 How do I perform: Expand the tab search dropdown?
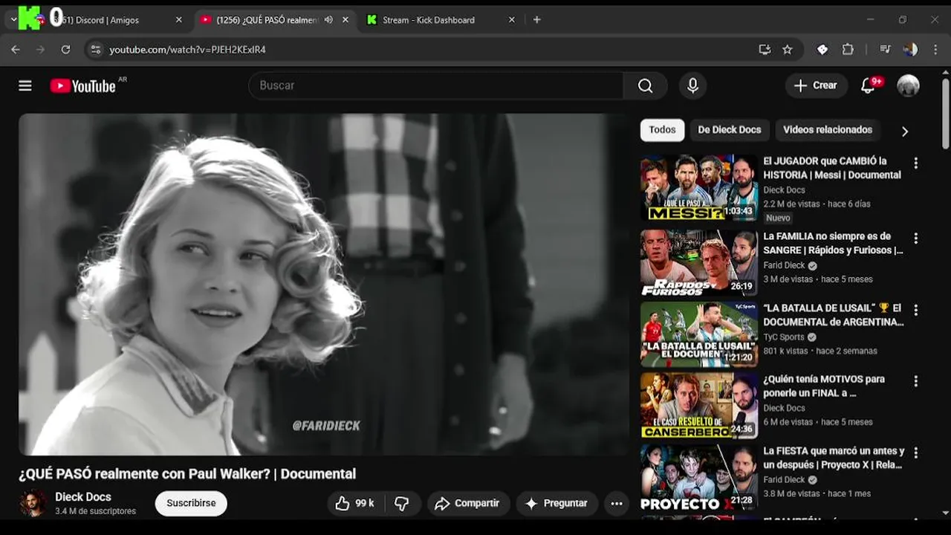point(13,20)
